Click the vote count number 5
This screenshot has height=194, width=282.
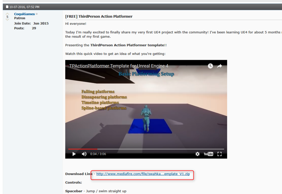7,17
